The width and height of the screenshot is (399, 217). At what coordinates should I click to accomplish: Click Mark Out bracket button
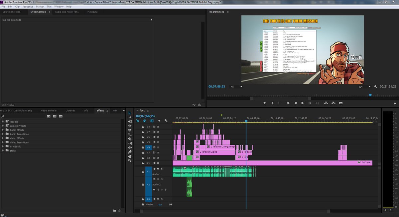[280, 103]
